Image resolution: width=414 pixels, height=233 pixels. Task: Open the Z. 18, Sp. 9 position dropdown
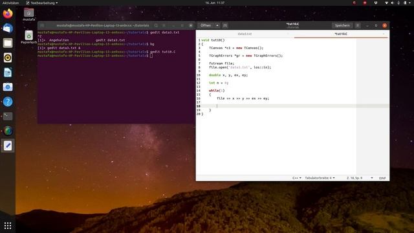click(x=360, y=178)
